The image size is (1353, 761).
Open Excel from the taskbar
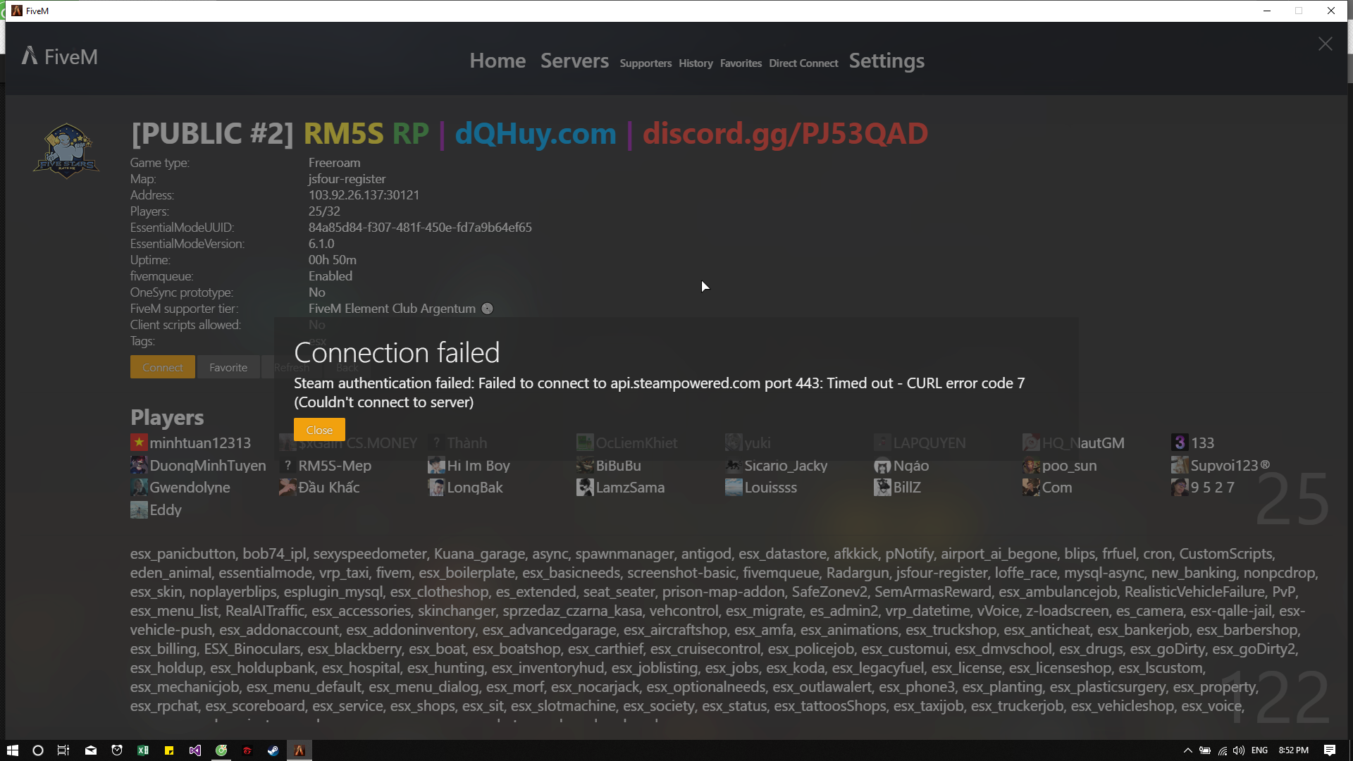(143, 750)
